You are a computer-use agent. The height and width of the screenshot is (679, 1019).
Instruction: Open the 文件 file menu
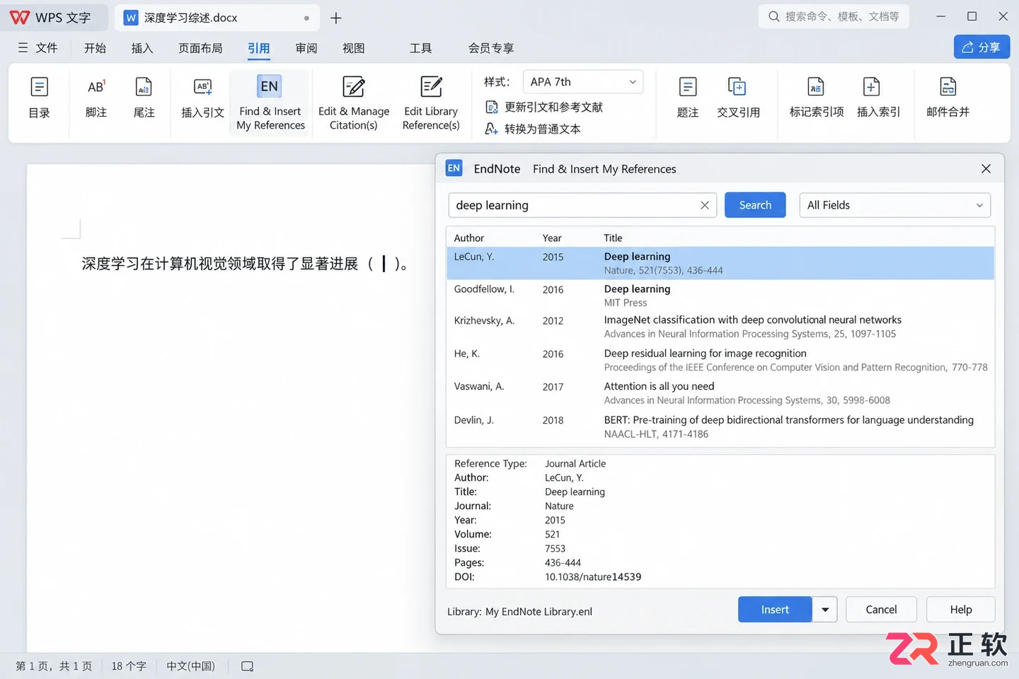click(38, 48)
